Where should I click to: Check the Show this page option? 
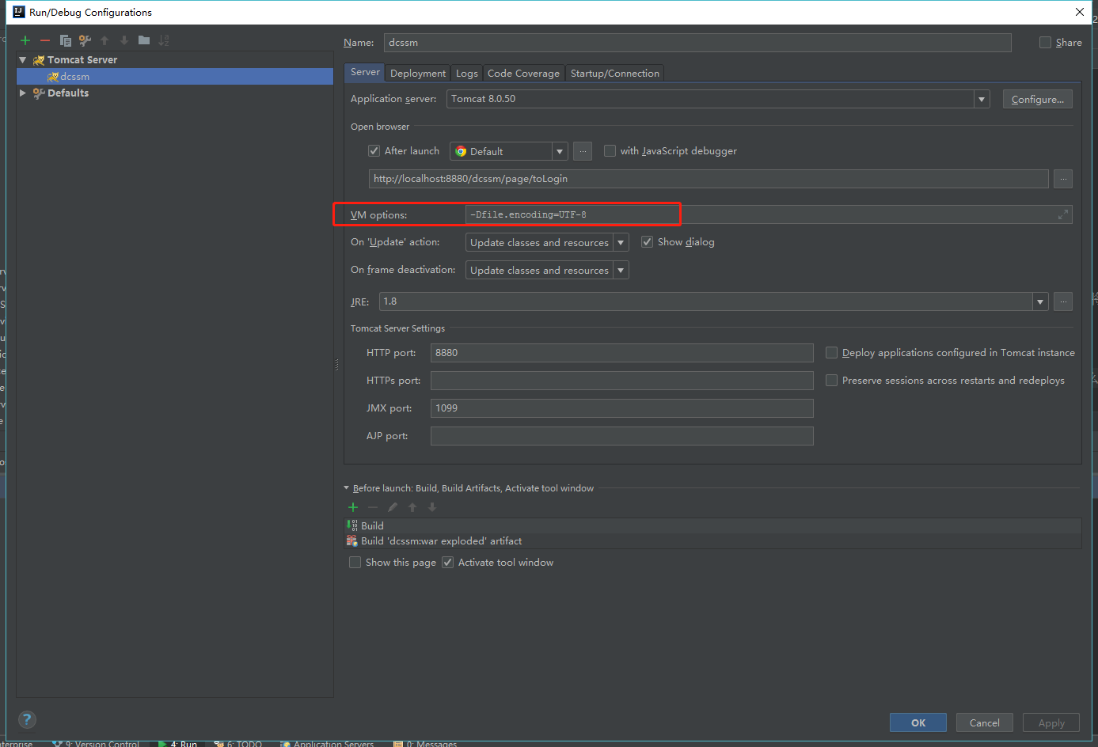(355, 563)
